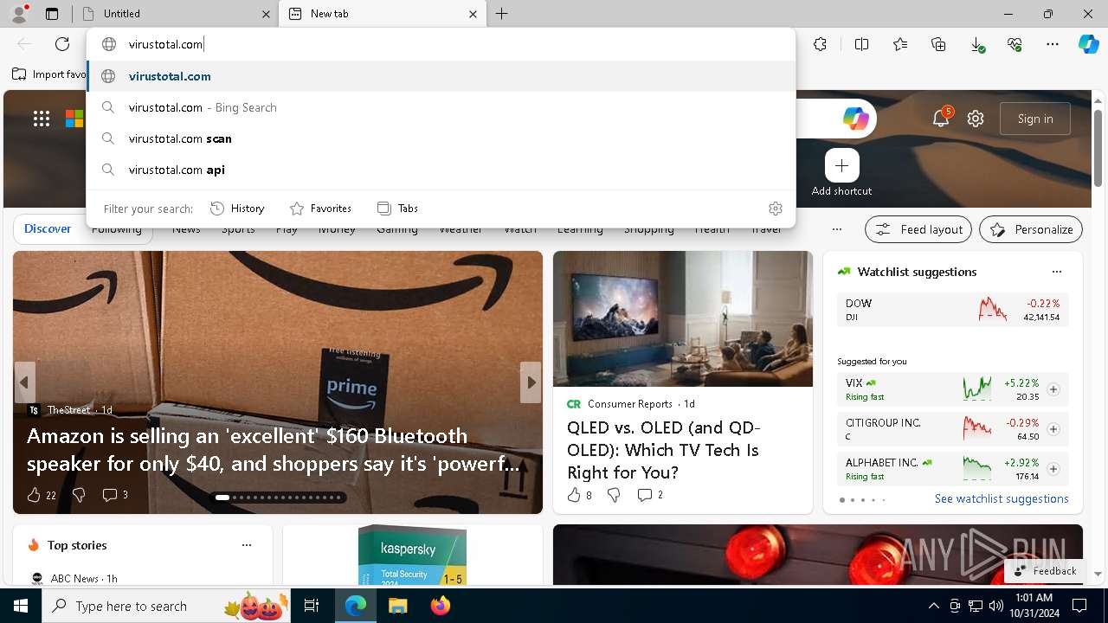Open comments on QLED vs. OLED article

650,495
